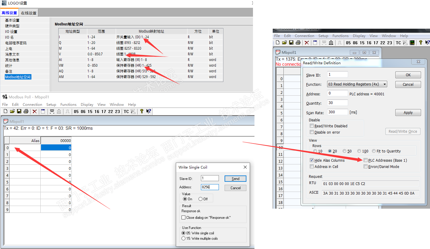The width and height of the screenshot is (430, 249).
Task: Click the New document icon in the Tx = 42 Modbus Poll window
Action: coord(5,111)
